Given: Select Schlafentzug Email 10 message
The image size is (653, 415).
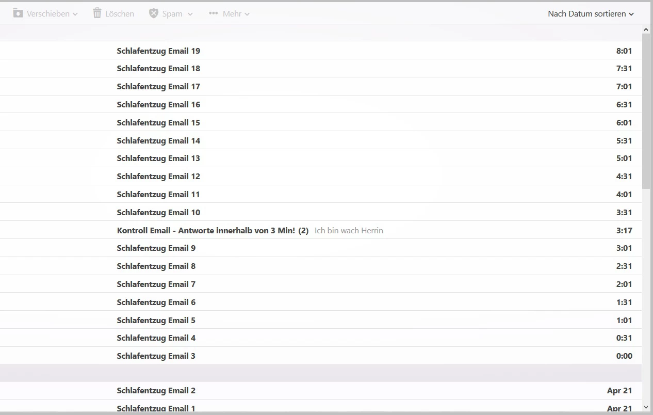Looking at the screenshot, I should [158, 212].
